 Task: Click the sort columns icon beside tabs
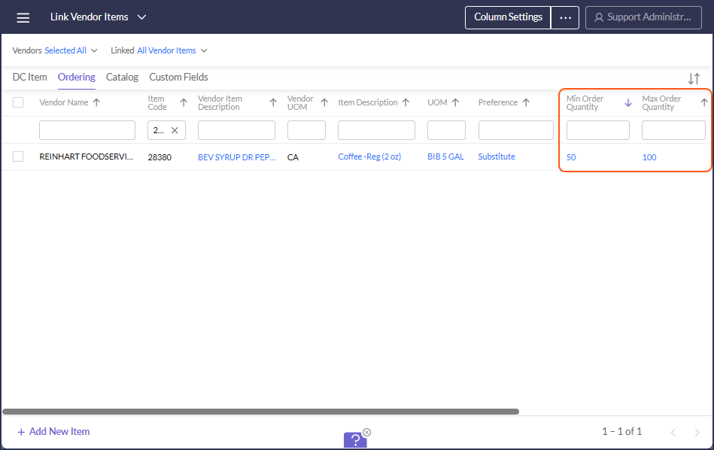coord(694,78)
